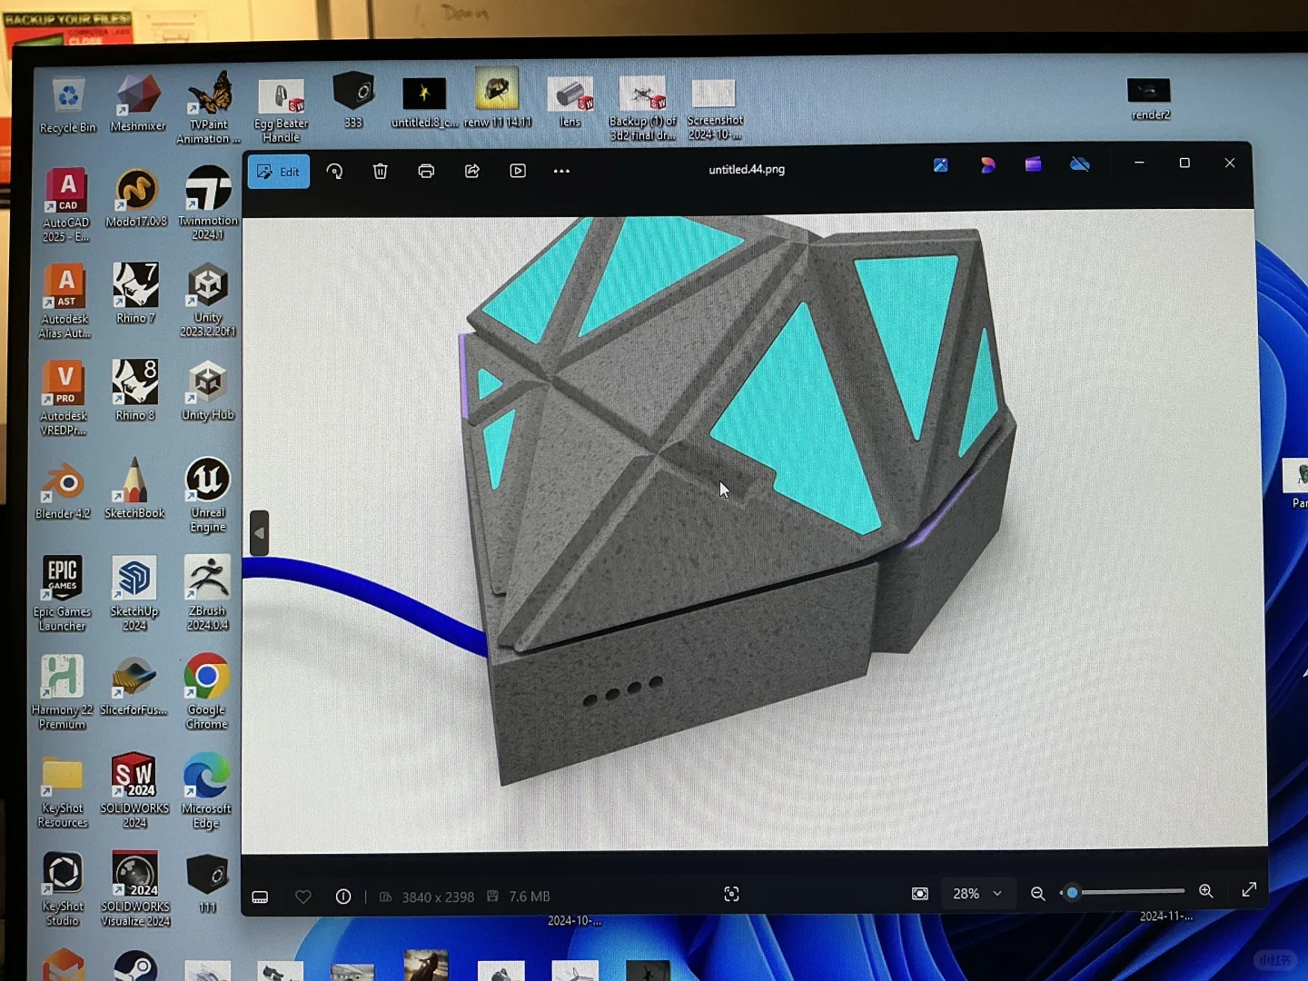Select Unity Hub desktop shortcut
Image resolution: width=1308 pixels, height=981 pixels.
coord(208,391)
